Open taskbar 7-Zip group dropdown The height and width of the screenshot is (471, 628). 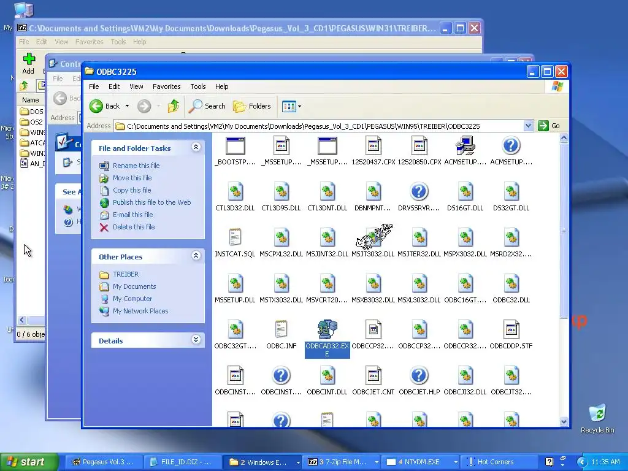click(x=377, y=462)
